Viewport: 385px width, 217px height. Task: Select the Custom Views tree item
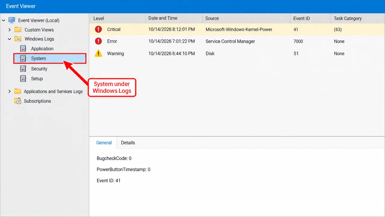point(39,30)
